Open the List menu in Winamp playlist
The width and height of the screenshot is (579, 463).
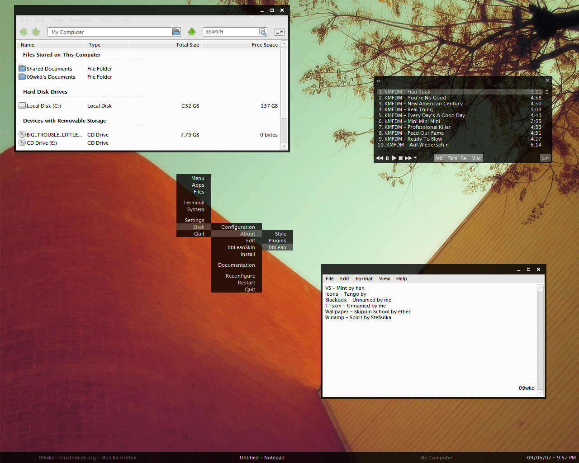(x=546, y=158)
